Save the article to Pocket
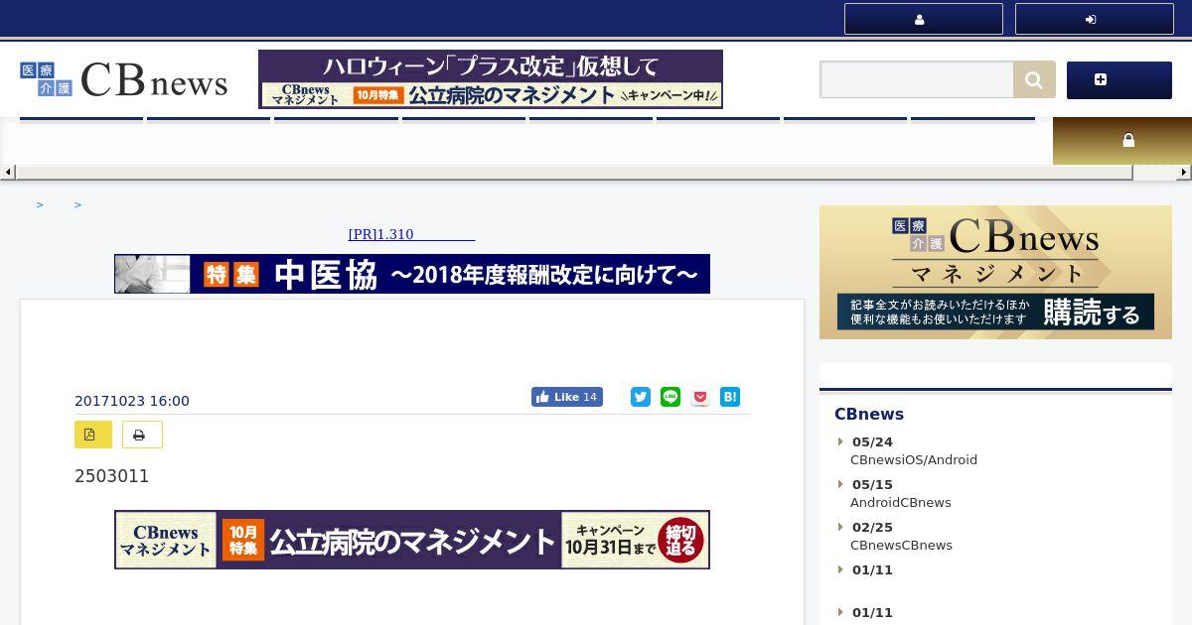This screenshot has width=1192, height=625. pos(700,397)
